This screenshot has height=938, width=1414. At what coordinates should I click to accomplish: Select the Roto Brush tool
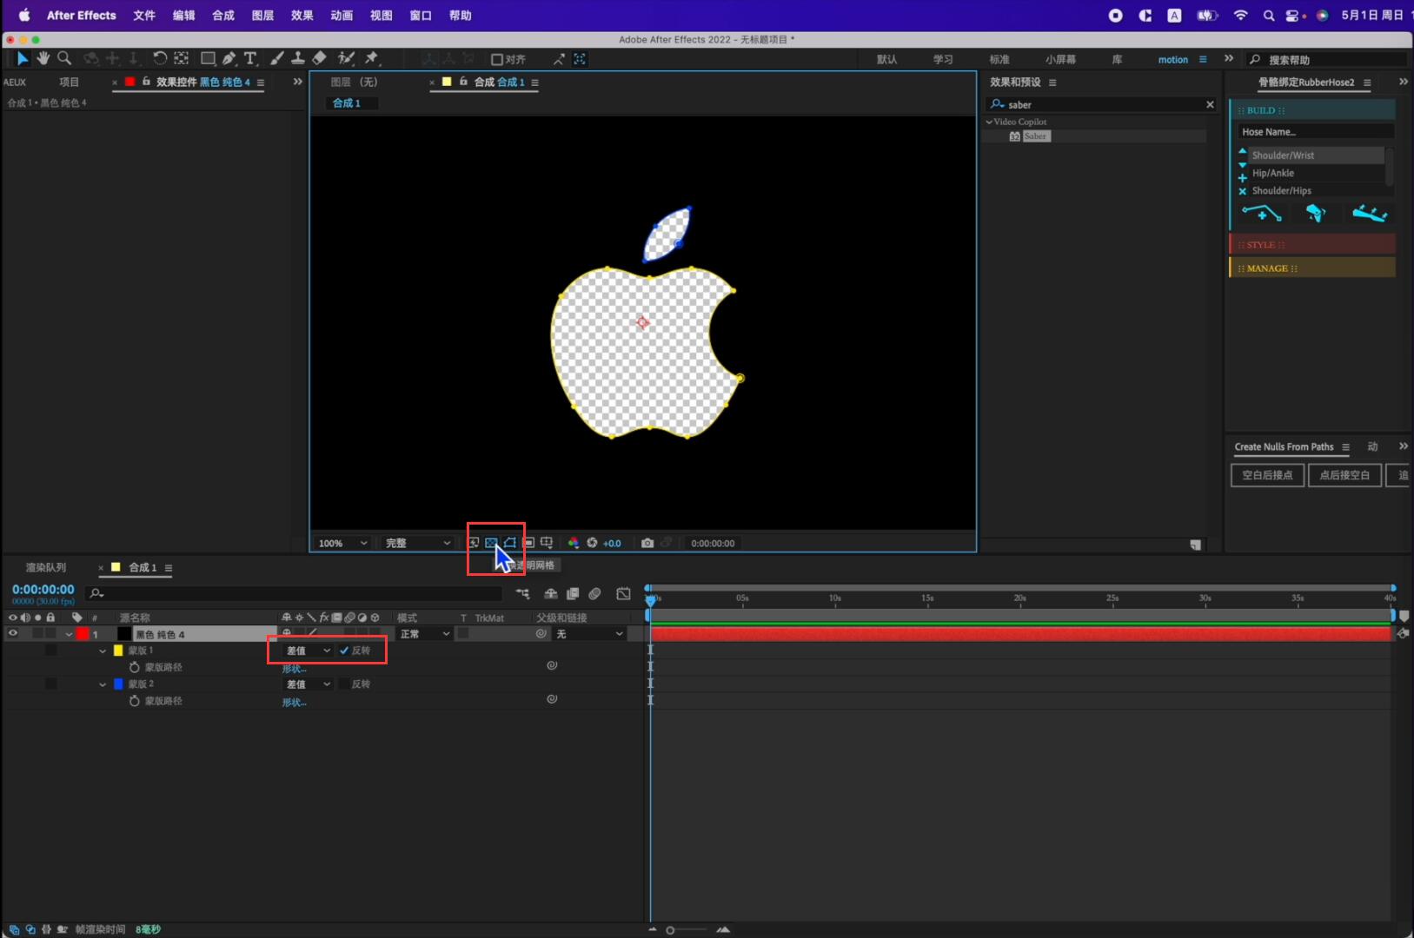pyautogui.click(x=346, y=58)
